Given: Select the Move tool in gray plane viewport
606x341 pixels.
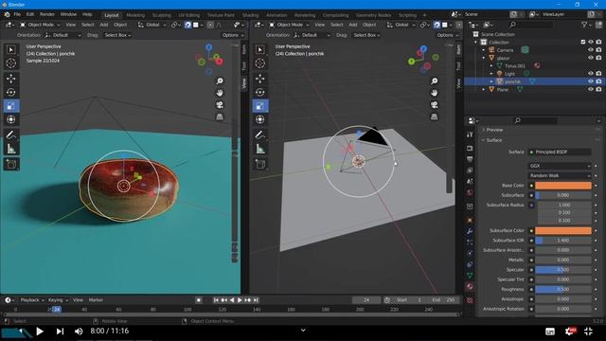Looking at the screenshot, I should coord(260,79).
